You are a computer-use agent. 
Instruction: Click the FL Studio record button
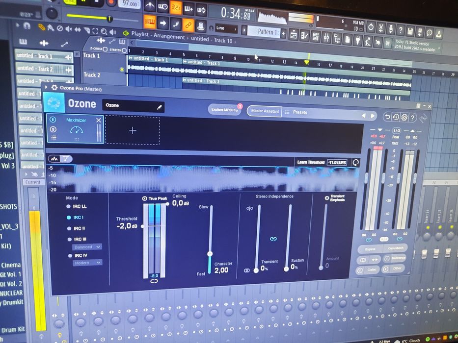click(111, 3)
